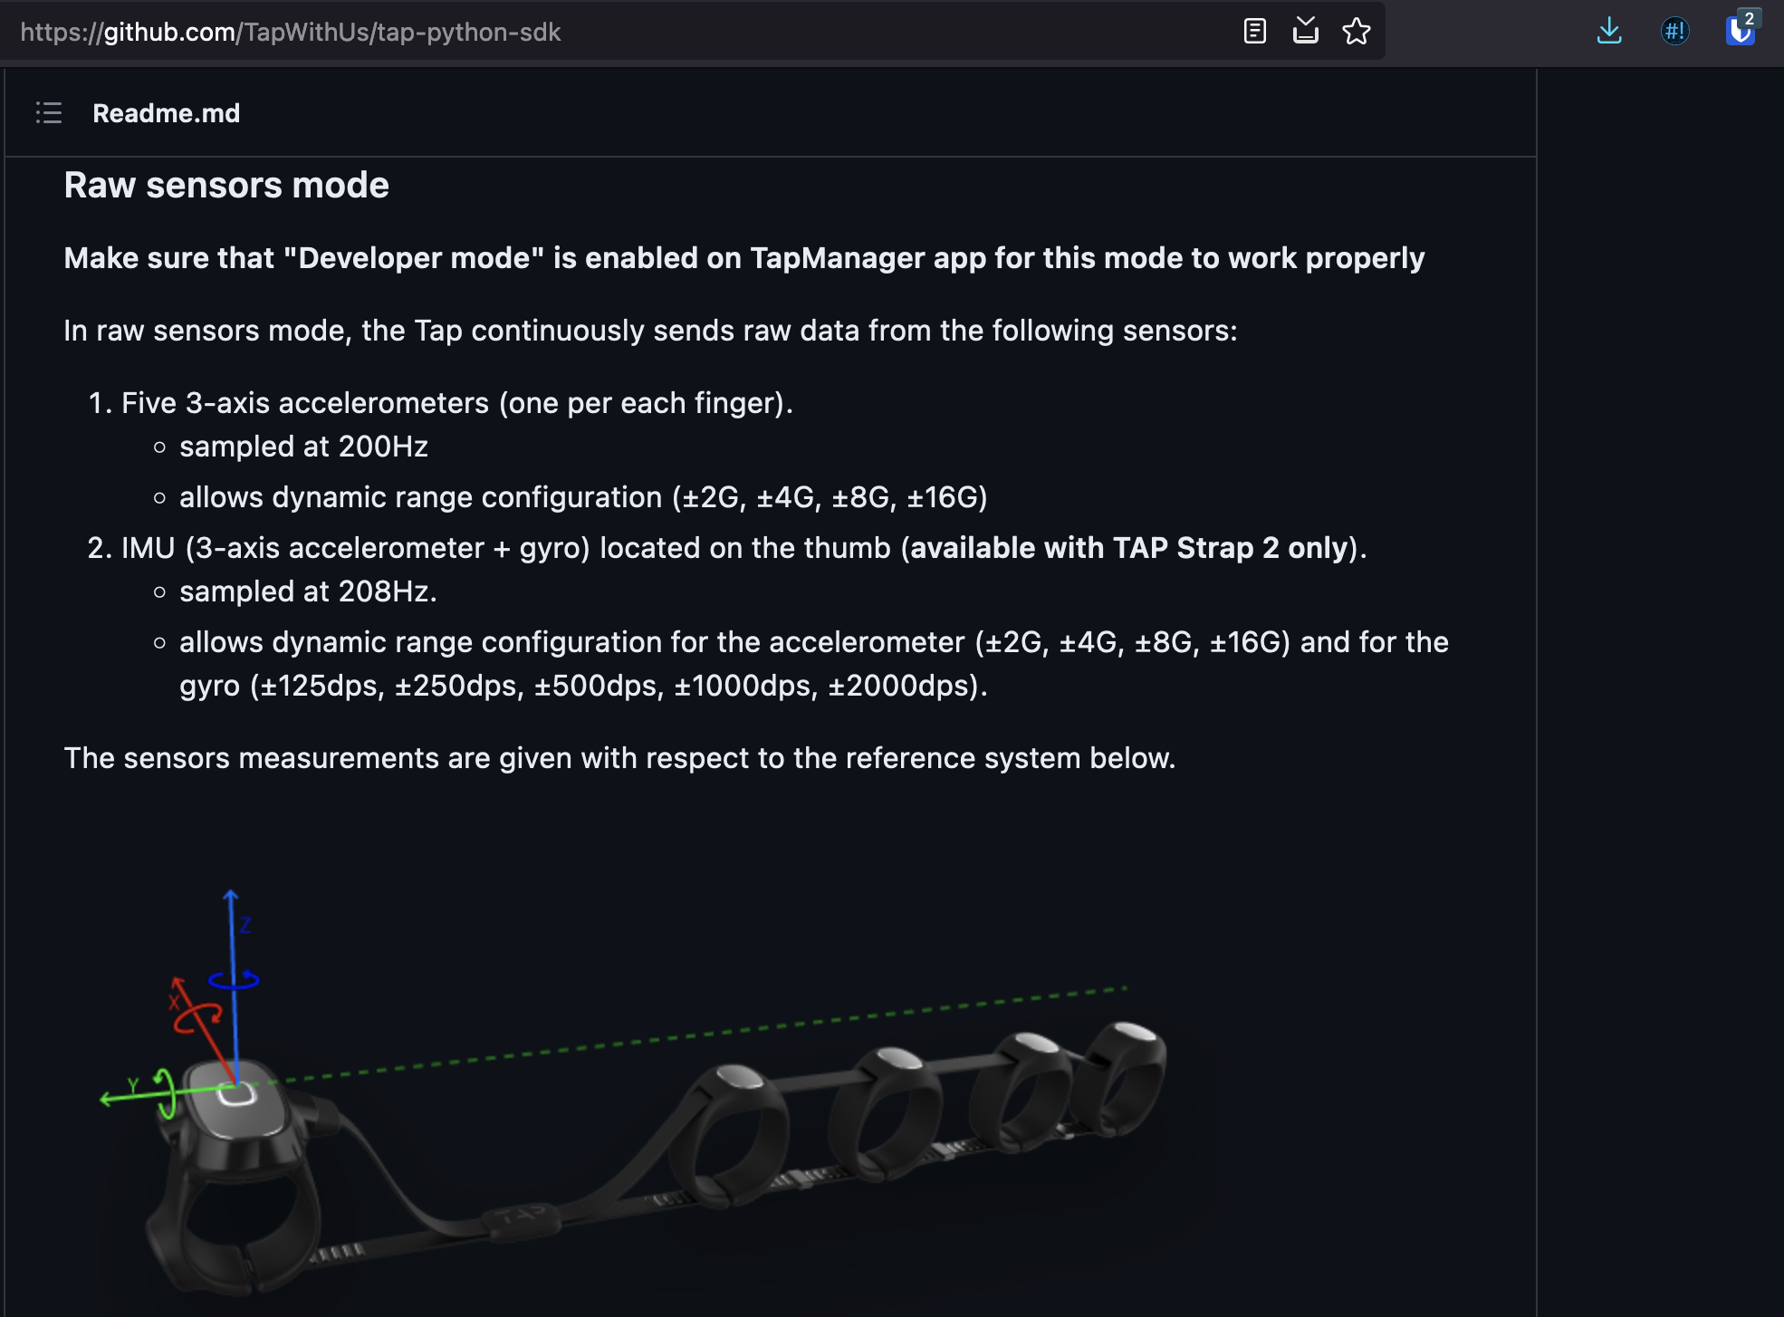Click the Raw sensors mode heading

point(225,185)
